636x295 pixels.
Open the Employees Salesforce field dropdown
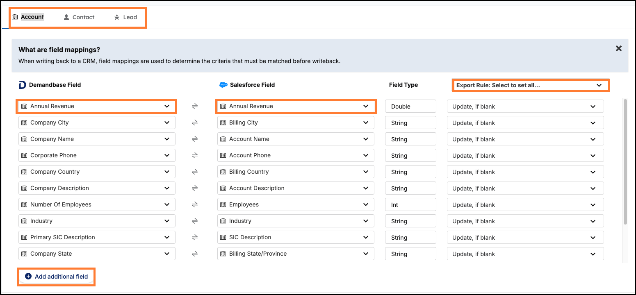point(296,204)
